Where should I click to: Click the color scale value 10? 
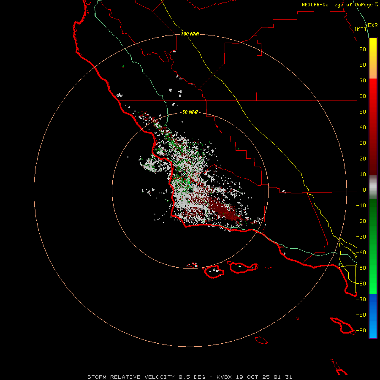pyautogui.click(x=363, y=174)
